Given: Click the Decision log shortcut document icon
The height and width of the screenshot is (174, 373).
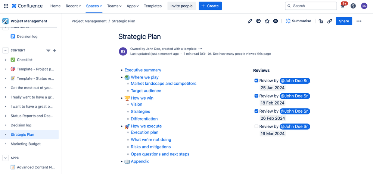Looking at the screenshot, I should (13, 36).
